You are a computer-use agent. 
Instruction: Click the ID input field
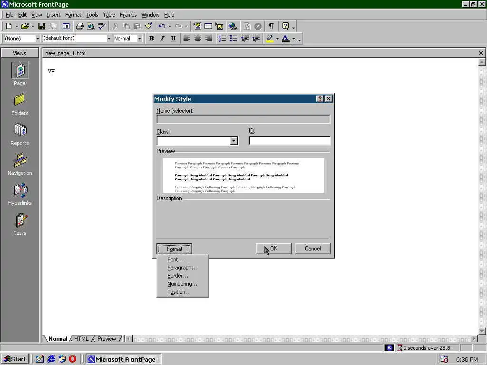click(x=290, y=141)
